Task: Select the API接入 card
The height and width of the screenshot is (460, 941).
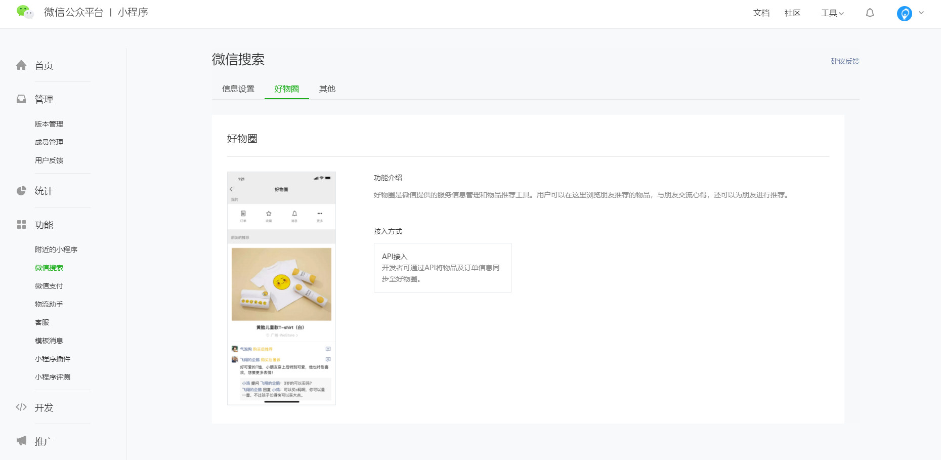Action: (x=443, y=268)
